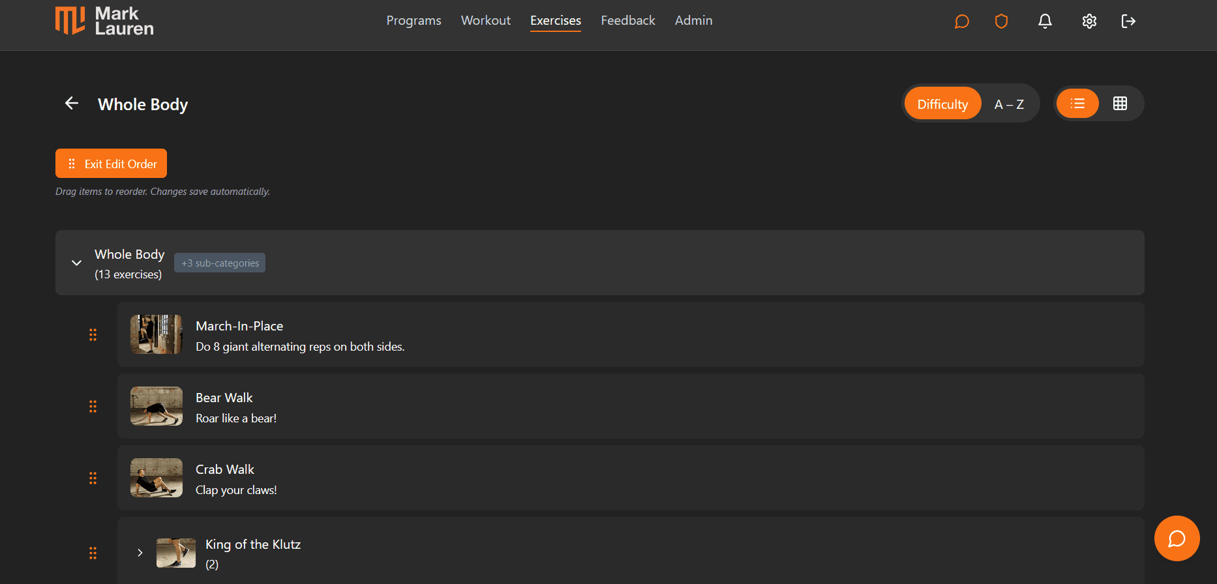Click the Whole Body category row title
1217x584 pixels.
[129, 254]
